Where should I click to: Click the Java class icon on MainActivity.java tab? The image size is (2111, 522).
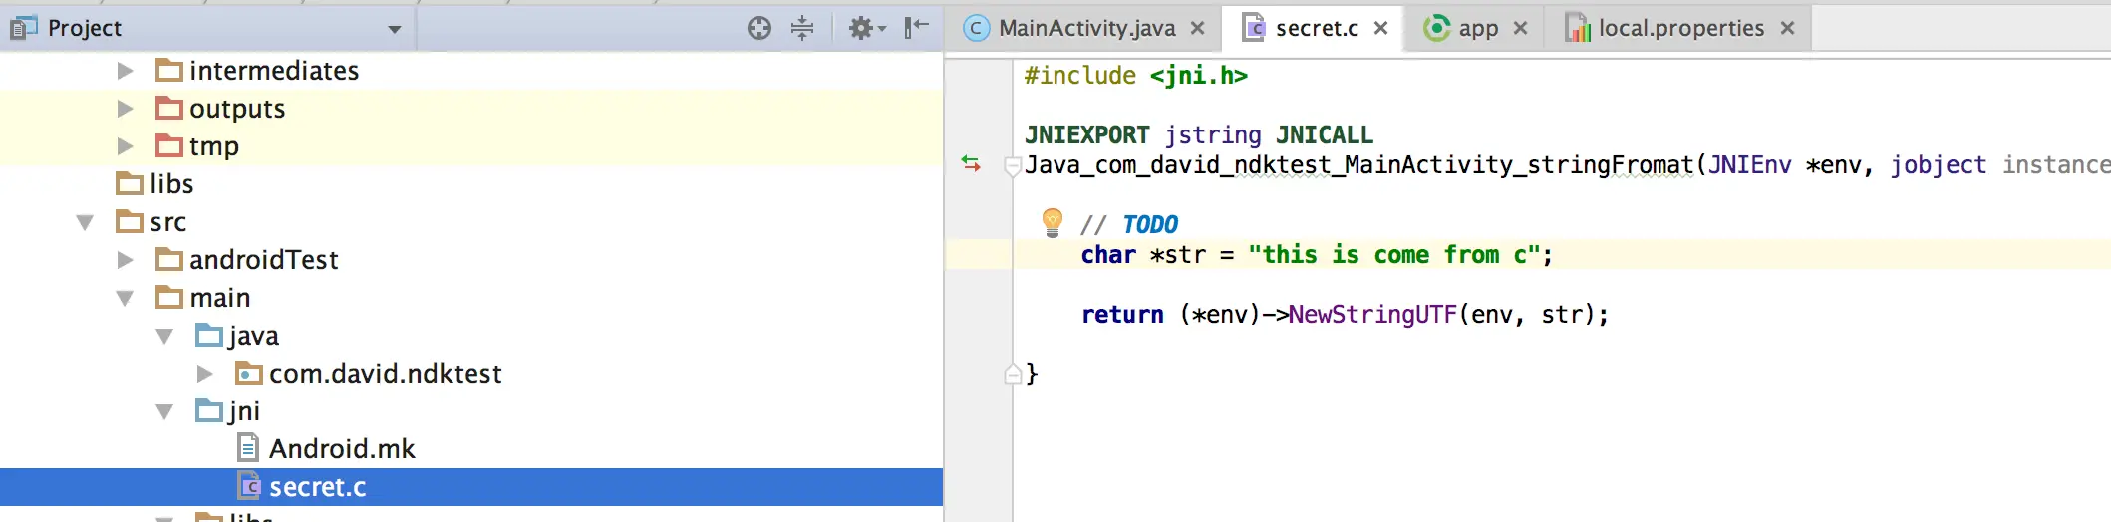[x=977, y=28]
